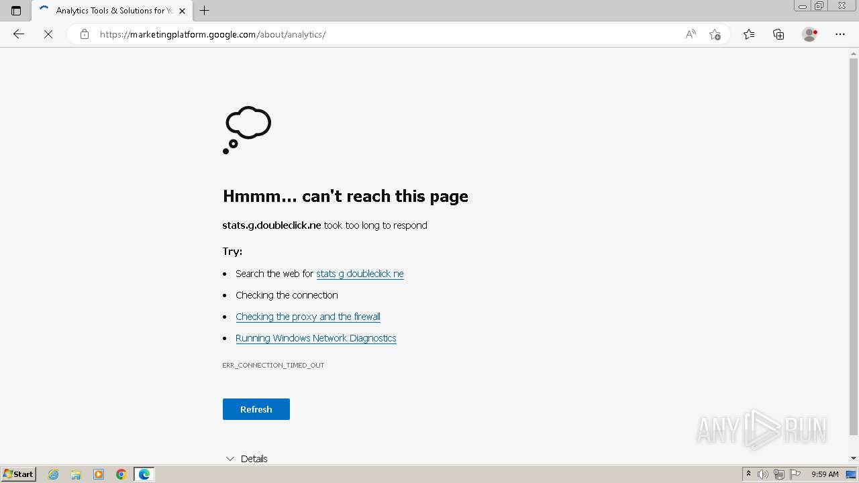Launch Google Chrome from taskbar
This screenshot has width=859, height=483.
point(121,474)
